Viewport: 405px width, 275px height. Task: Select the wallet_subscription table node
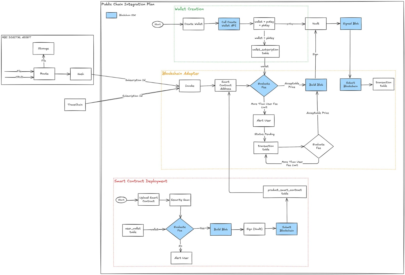265,51
